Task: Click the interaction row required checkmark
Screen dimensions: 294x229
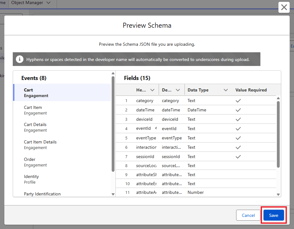Action: (238, 147)
